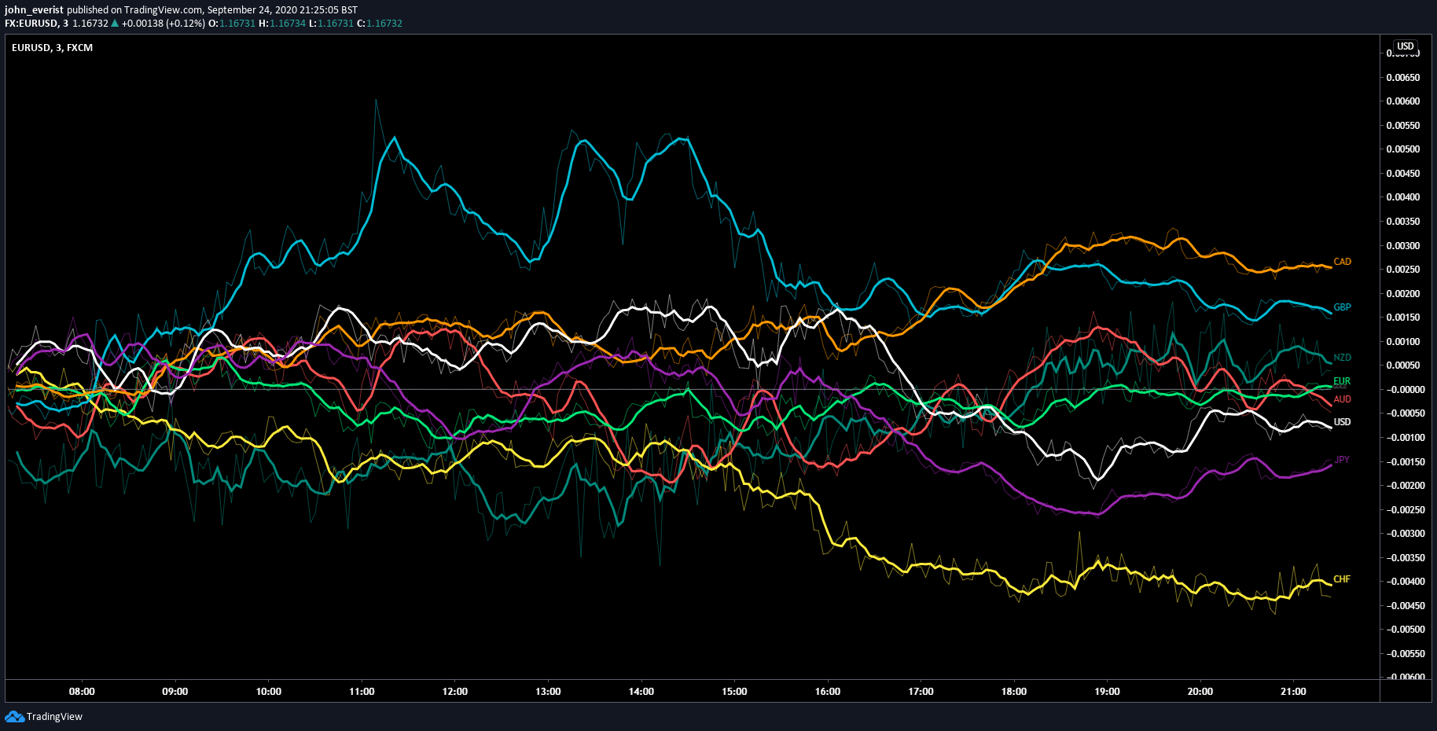Click the 0.00350 price scale value
1437x731 pixels.
(x=1403, y=222)
